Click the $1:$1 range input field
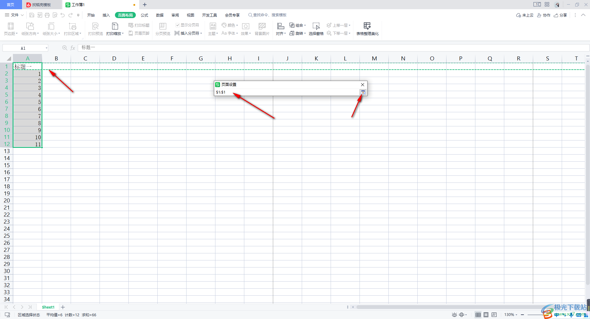 click(287, 92)
